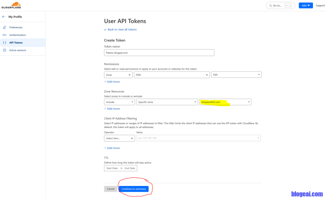Expand the DNS permission dropdown
326x199 pixels.
pos(171,75)
